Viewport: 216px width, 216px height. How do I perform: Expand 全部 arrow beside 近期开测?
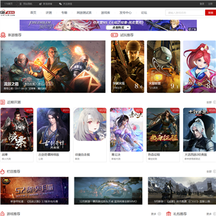(215, 102)
